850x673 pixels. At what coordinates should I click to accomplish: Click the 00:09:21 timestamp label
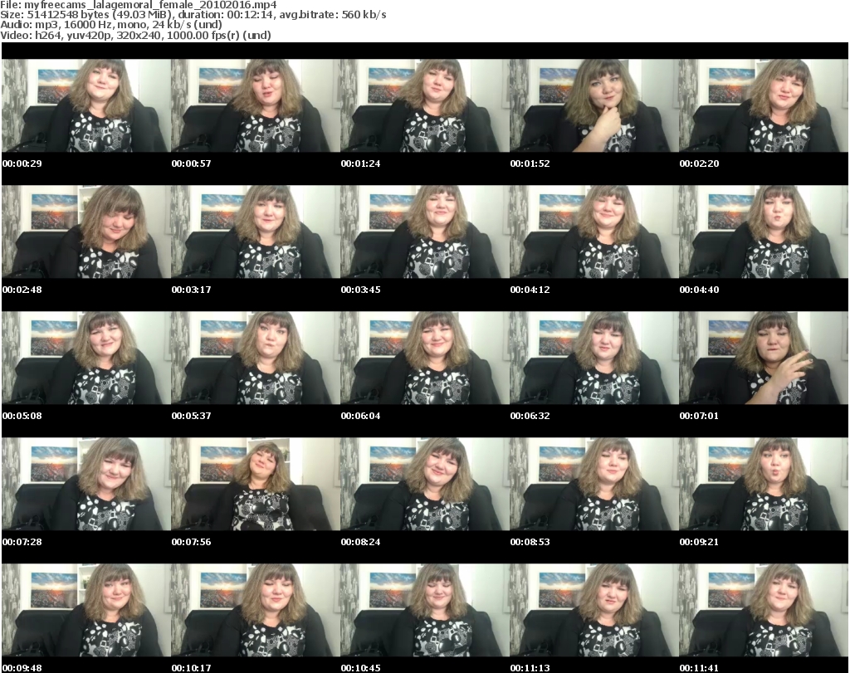[699, 543]
